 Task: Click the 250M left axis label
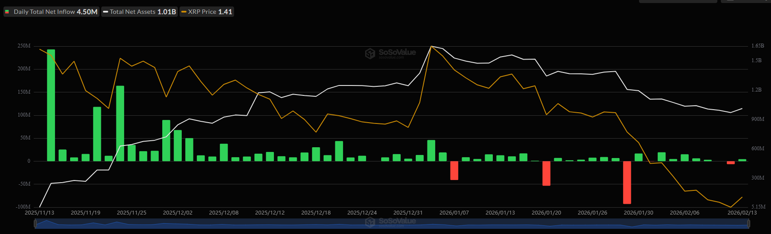(x=24, y=46)
